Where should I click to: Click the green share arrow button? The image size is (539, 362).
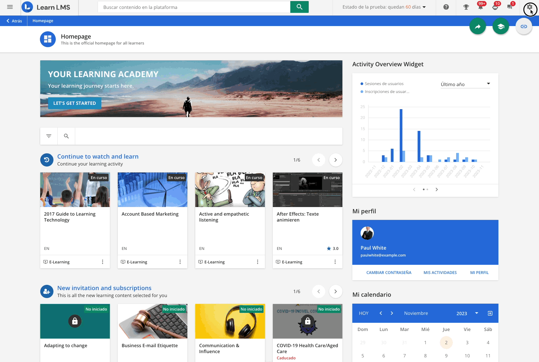tap(478, 27)
